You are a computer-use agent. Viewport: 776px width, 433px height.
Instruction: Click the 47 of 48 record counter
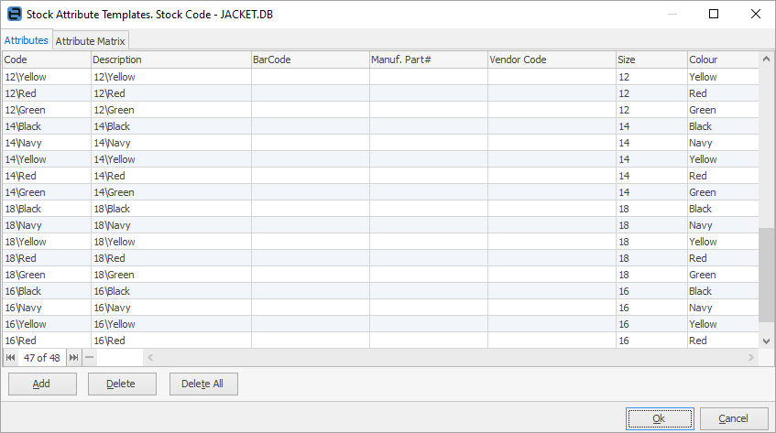tap(42, 357)
